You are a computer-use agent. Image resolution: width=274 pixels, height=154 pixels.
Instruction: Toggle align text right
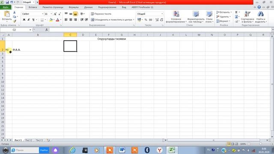[x=75, y=20]
